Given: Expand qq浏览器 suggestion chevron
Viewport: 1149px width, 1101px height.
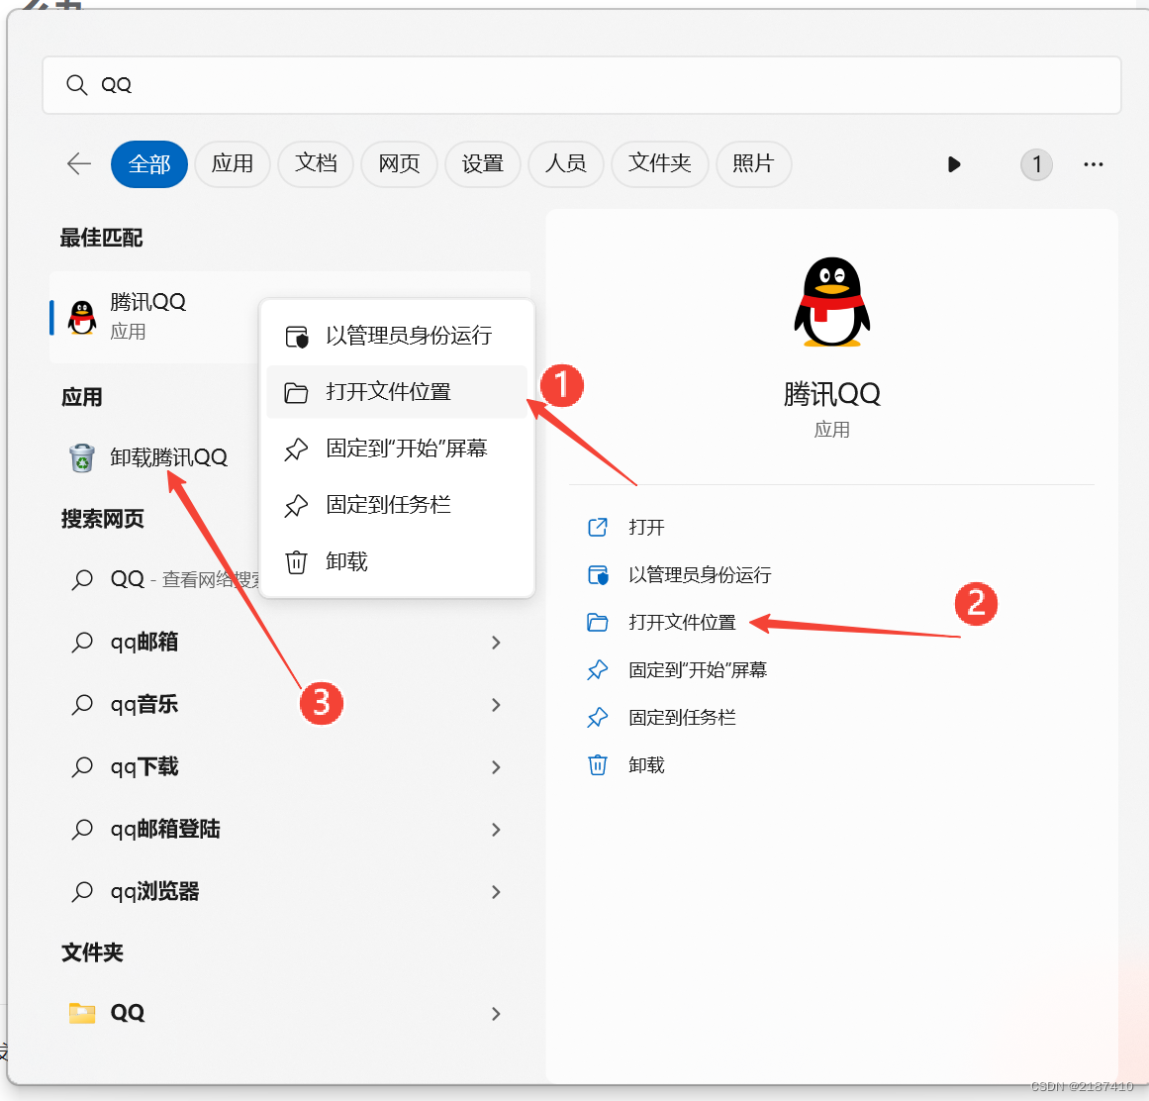Looking at the screenshot, I should pos(496,892).
